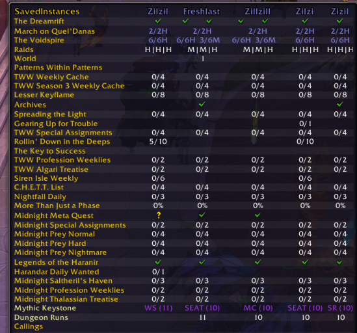The height and width of the screenshot is (333, 357).
Task: Click Zilzi's 0/10 Rollin' Down in the Deeps
Action: (x=305, y=142)
